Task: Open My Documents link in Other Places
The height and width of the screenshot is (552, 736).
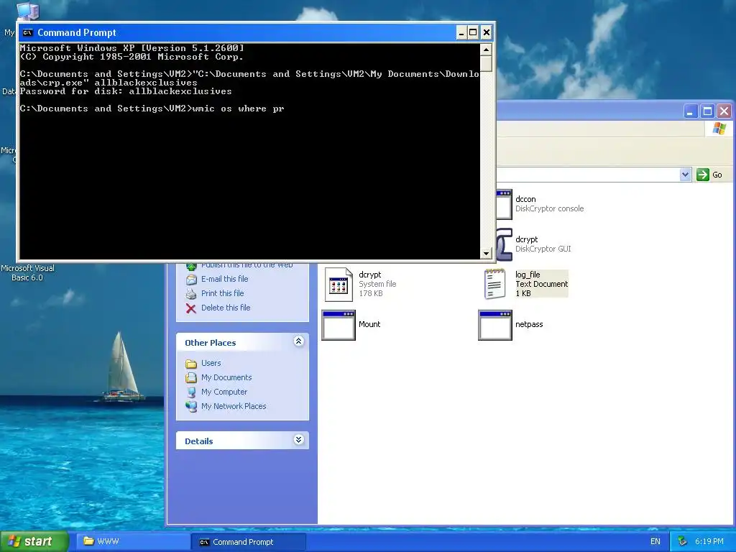Action: (x=226, y=377)
